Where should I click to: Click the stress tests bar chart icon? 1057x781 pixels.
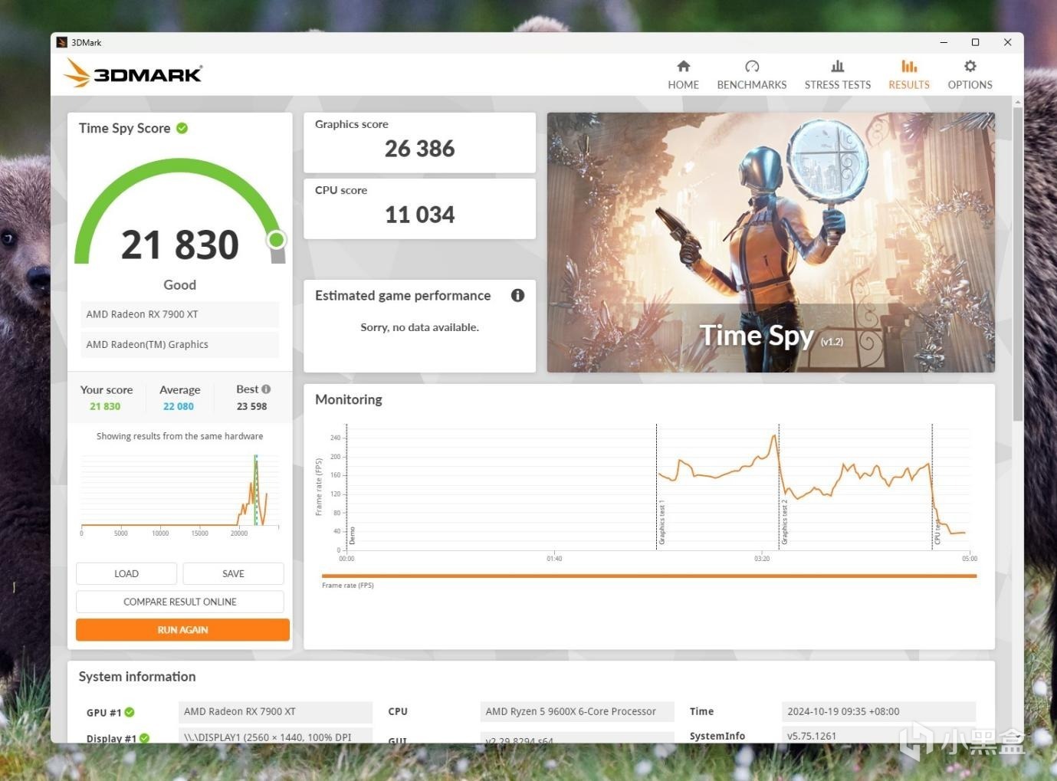pyautogui.click(x=838, y=66)
